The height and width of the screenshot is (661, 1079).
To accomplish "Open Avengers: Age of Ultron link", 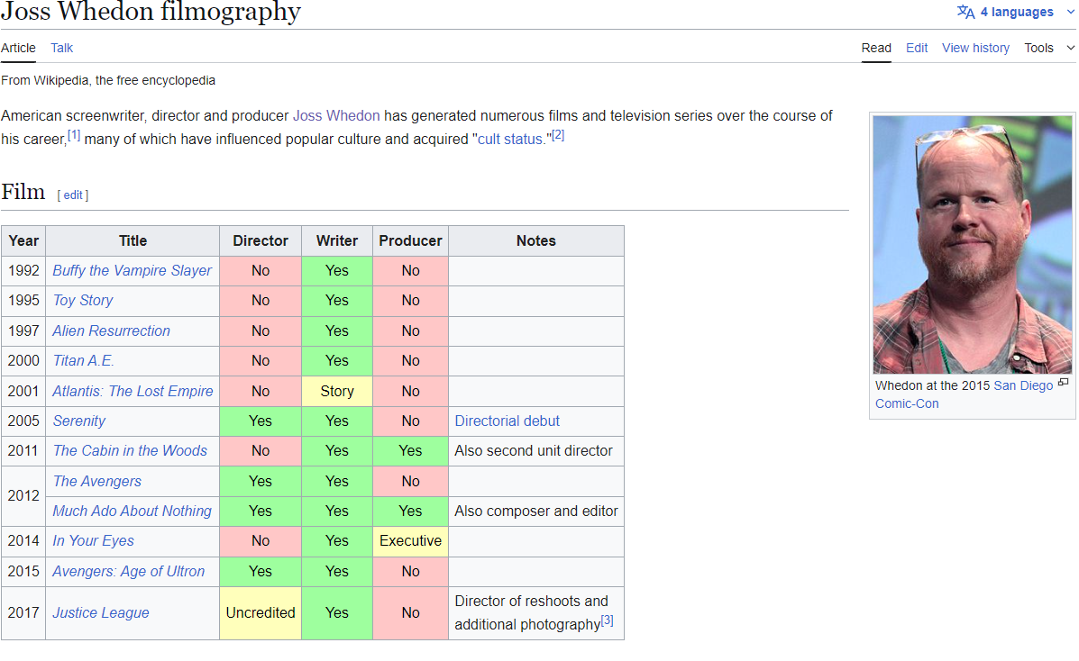I will click(x=128, y=571).
